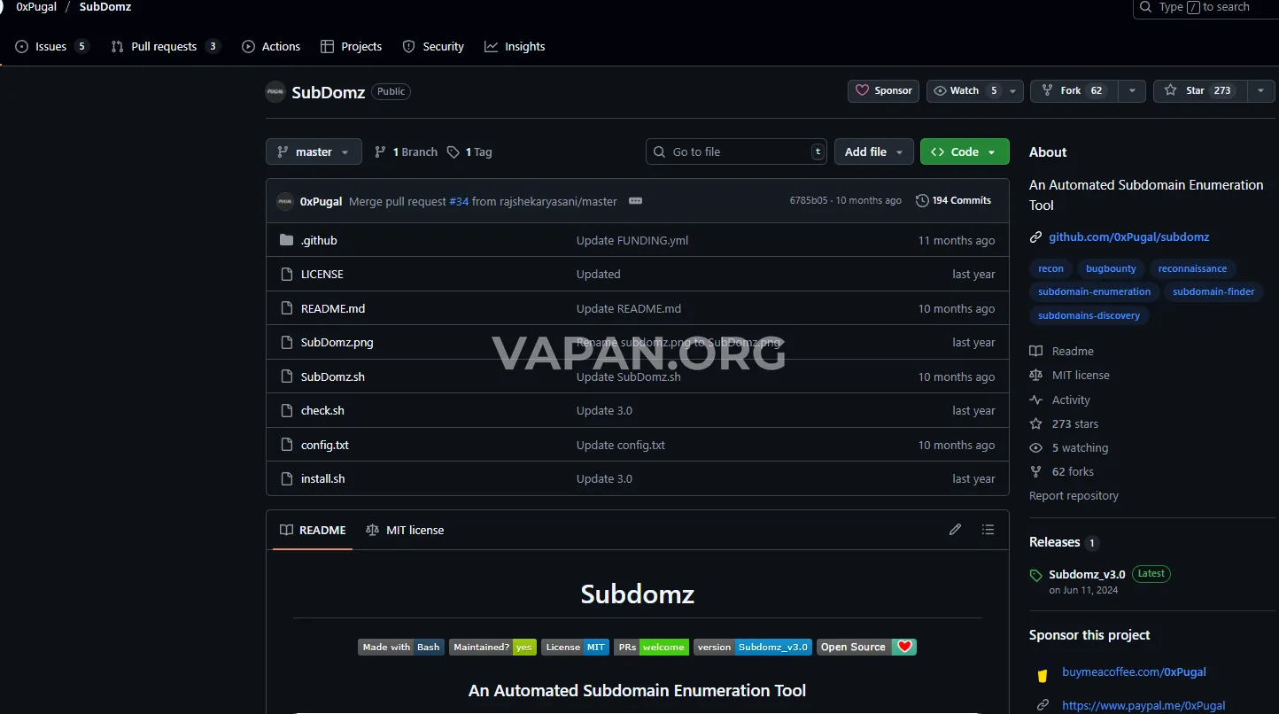Image resolution: width=1279 pixels, height=714 pixels.
Task: Open github.com/0xPugal/subdomz link
Action: [x=1129, y=237]
